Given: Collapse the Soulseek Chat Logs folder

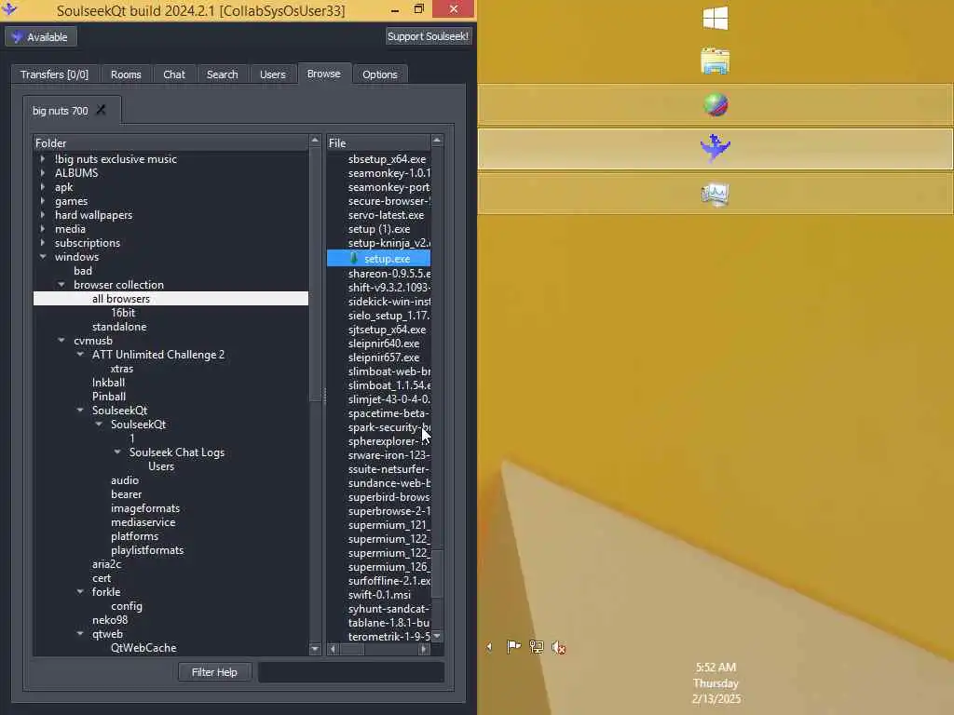Looking at the screenshot, I should pyautogui.click(x=117, y=452).
